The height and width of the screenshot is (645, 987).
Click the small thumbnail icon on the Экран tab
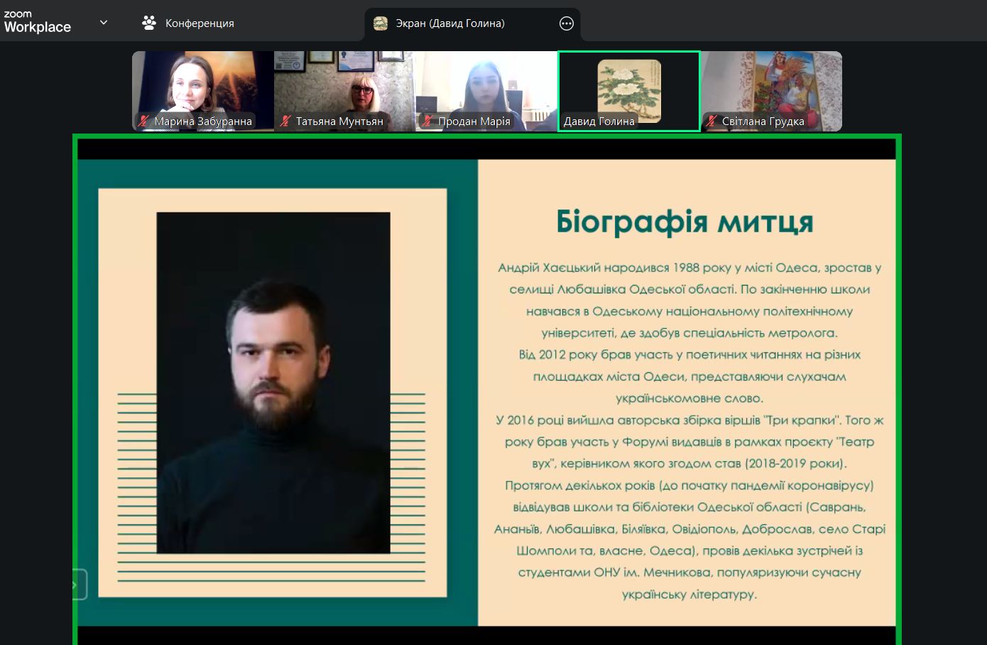tap(381, 23)
